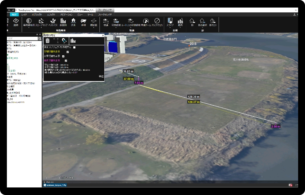This screenshot has width=305, height=195.
Task: Activate the 視線 line-of-sight tool
Action: tap(106, 22)
